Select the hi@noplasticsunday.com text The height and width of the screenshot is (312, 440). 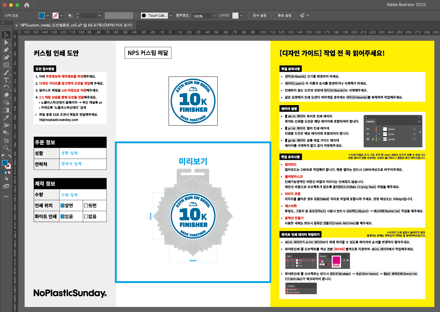click(x=59, y=120)
